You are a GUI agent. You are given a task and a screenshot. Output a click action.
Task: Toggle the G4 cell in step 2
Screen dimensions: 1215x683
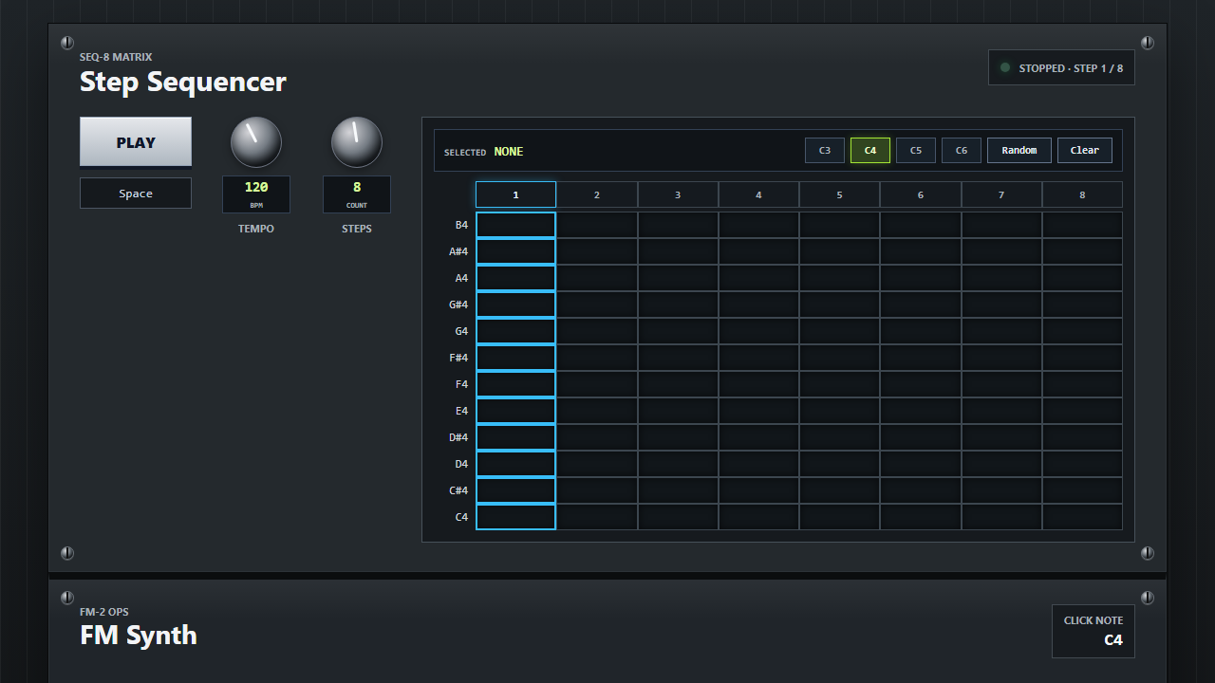[x=597, y=331]
